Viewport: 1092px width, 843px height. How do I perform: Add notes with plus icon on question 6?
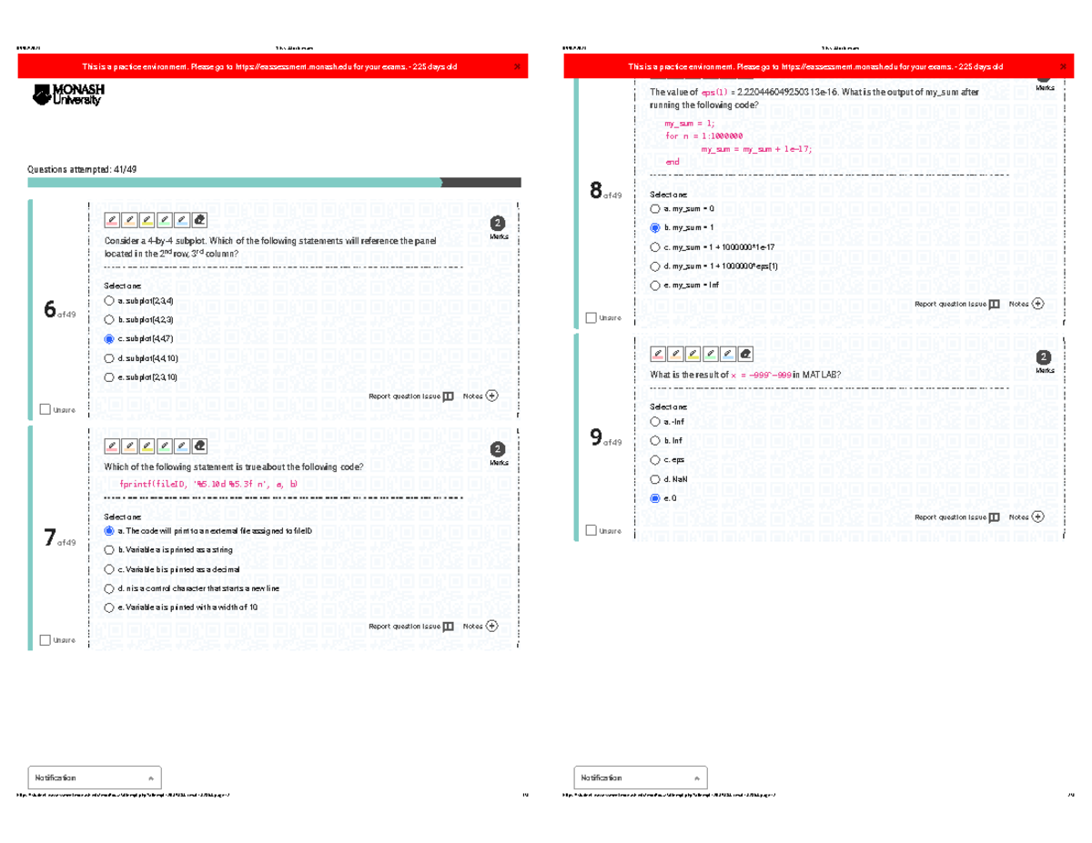point(492,396)
